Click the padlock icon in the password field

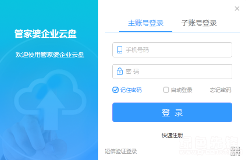[119, 71]
